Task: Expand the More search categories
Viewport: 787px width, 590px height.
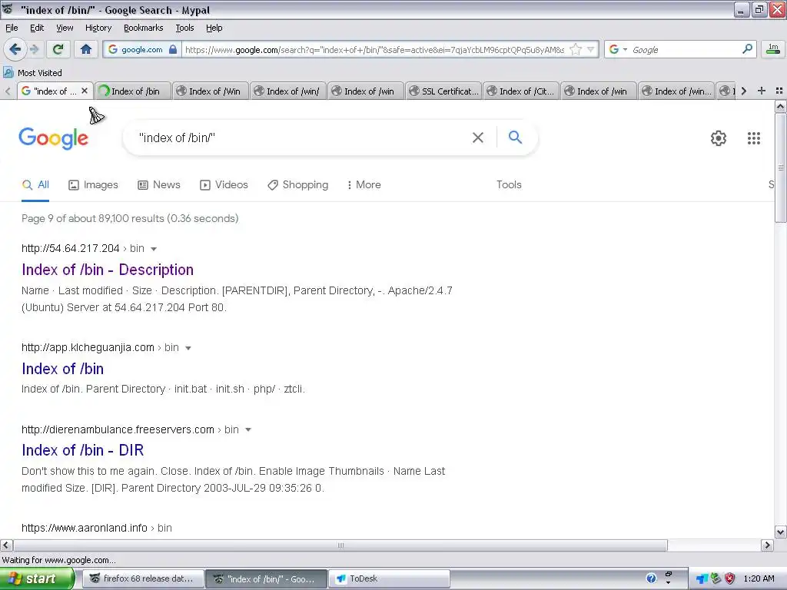Action: (364, 184)
